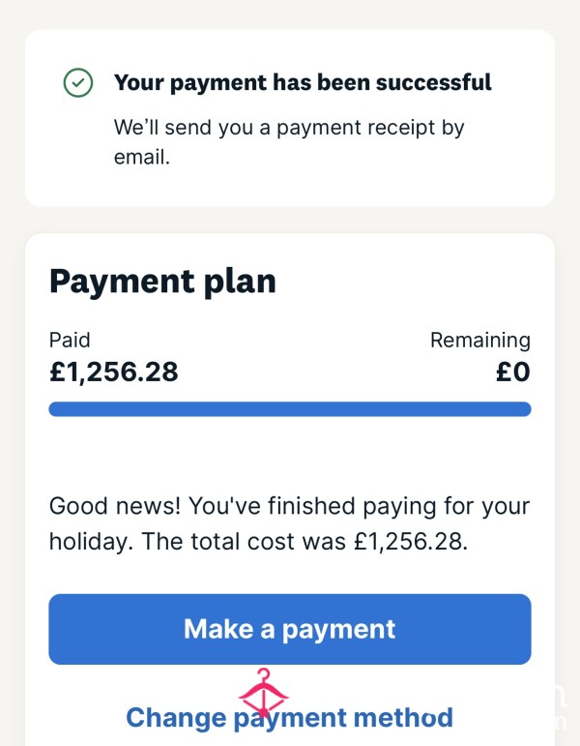This screenshot has width=580, height=746.
Task: Click the Paid label
Action: (x=70, y=341)
